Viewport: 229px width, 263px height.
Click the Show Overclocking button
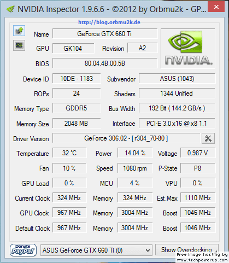click(186, 249)
